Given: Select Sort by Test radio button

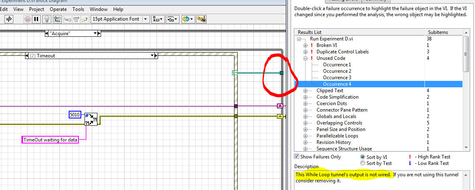Looking at the screenshot, I should click(363, 163).
